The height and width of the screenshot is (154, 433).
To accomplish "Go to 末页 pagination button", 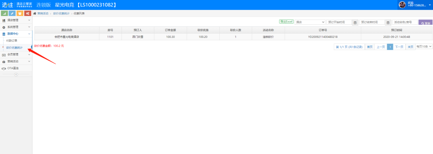I will pyautogui.click(x=411, y=47).
